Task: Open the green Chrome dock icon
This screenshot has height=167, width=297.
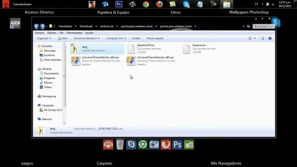Action: pyautogui.click(x=142, y=144)
